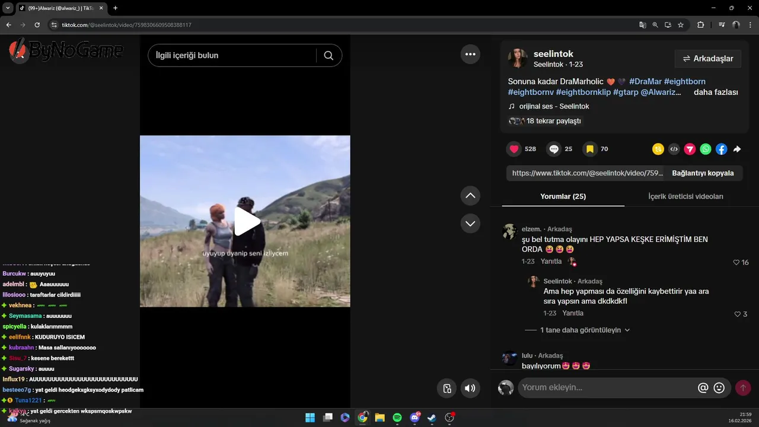Share video to WhatsApp

[x=705, y=149]
